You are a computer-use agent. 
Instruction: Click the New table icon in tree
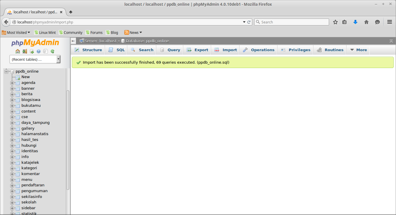(18, 77)
